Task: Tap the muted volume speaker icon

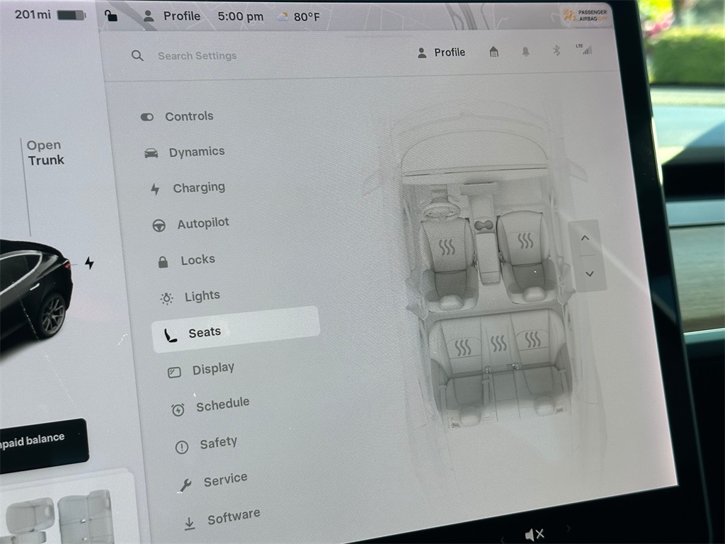Action: [534, 534]
